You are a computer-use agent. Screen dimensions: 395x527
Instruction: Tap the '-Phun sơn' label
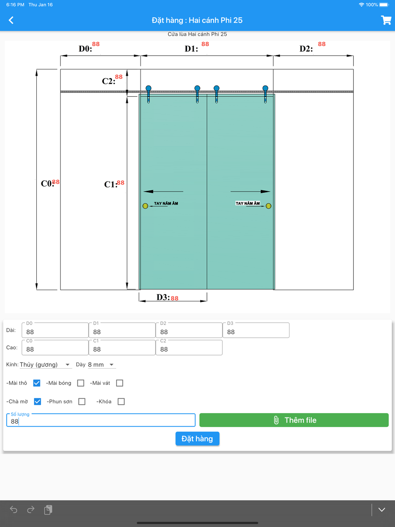(x=59, y=402)
